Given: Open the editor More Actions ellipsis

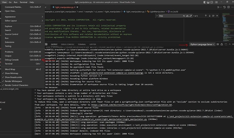Looking at the screenshot, I should [233, 7].
